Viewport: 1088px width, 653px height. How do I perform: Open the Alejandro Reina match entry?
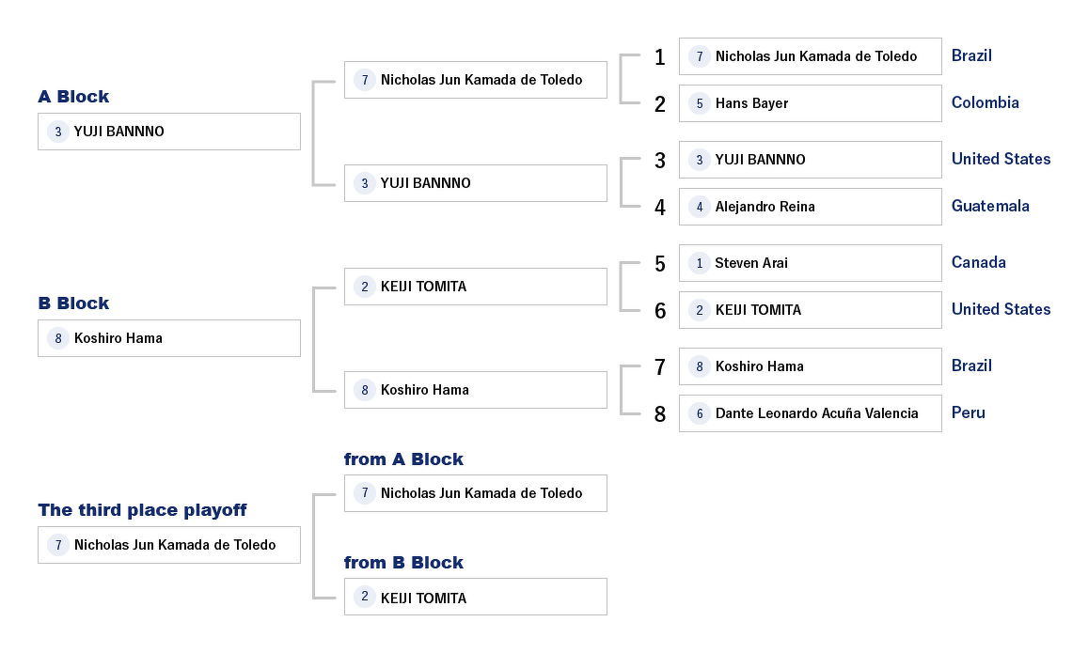coord(810,207)
